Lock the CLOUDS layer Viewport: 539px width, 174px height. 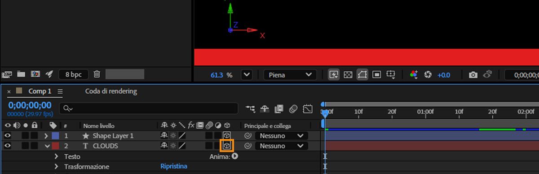coord(34,146)
